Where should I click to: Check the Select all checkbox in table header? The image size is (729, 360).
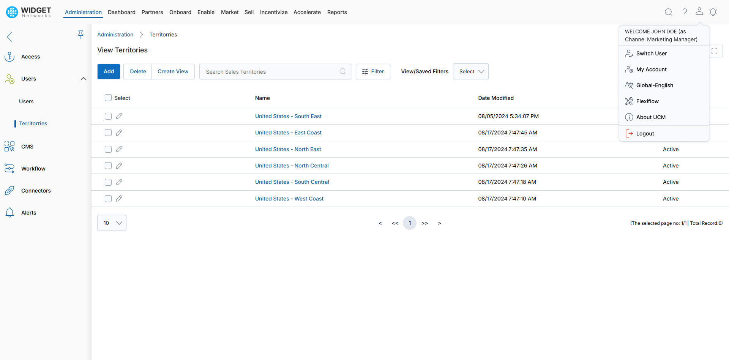(108, 98)
